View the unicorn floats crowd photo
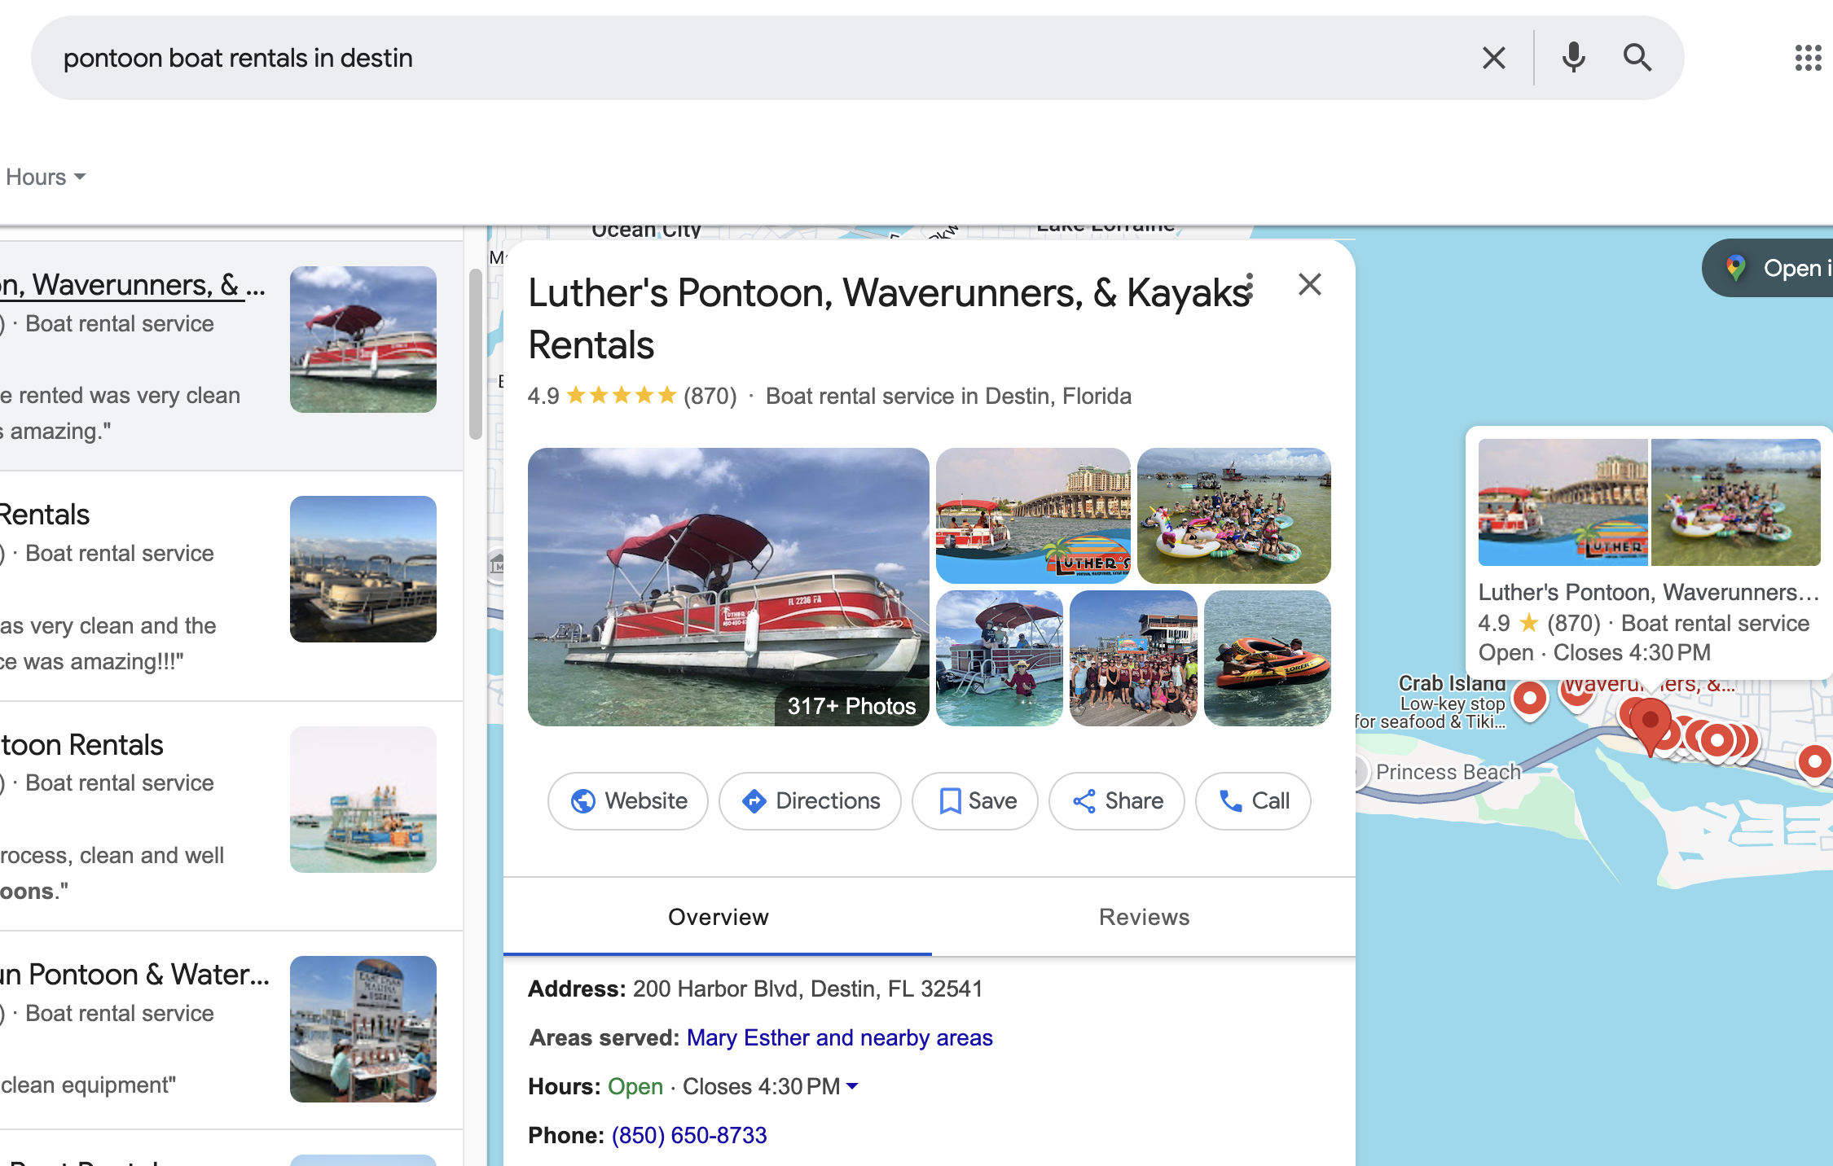This screenshot has height=1166, width=1833. pyautogui.click(x=1234, y=515)
